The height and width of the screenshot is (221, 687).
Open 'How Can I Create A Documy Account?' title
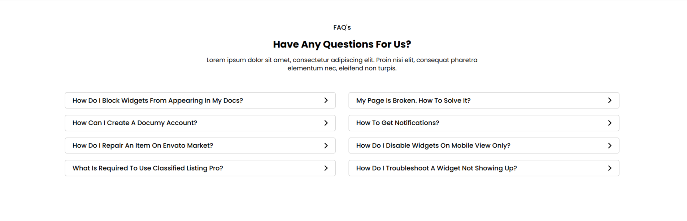pyautogui.click(x=135, y=123)
